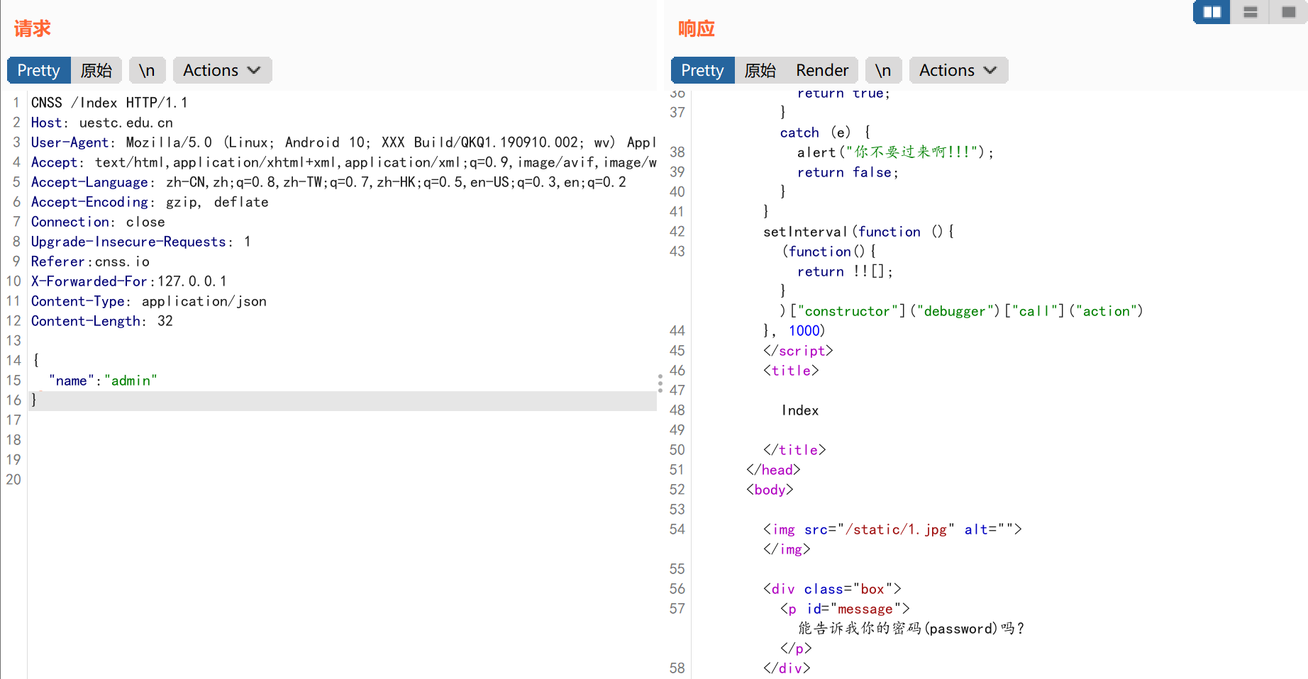
Task: Click the ["constructor"]("debugger") line
Action: coord(962,311)
